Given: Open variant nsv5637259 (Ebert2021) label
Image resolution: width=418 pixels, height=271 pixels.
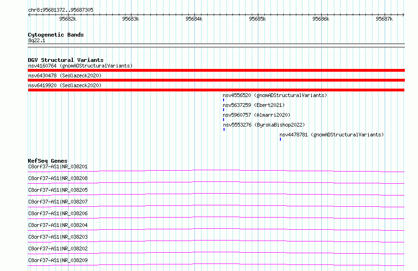Looking at the screenshot, I should coord(254,105).
